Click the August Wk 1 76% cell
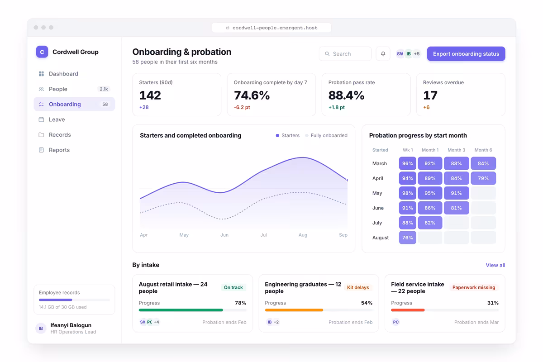Viewport: 543px width, 362px height. [408, 238]
